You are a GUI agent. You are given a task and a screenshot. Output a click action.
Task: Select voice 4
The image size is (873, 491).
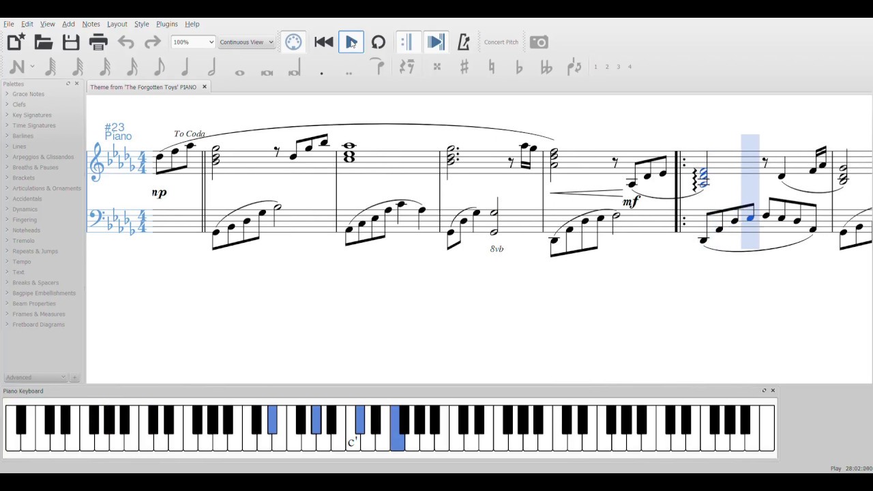point(630,67)
